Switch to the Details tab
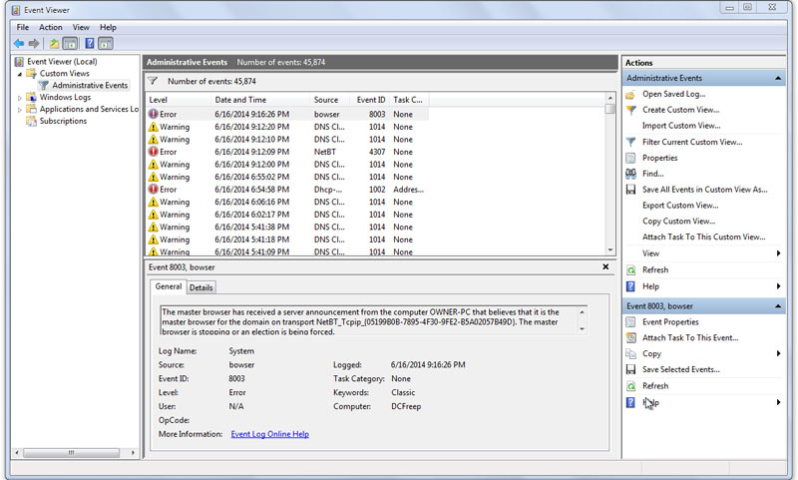This screenshot has height=480, width=798. pyautogui.click(x=201, y=287)
